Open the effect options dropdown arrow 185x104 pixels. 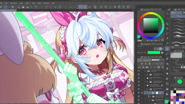point(163,49)
